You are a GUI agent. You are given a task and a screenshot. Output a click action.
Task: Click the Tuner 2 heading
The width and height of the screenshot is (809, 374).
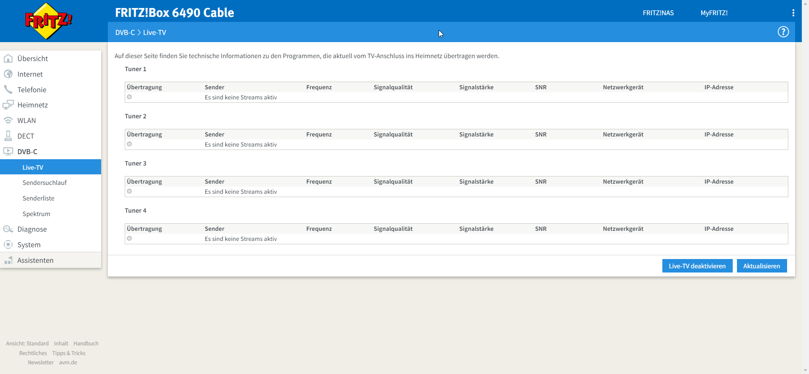point(136,116)
